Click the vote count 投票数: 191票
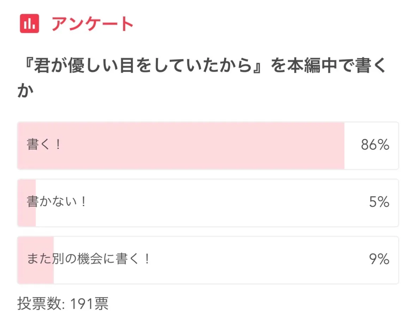Viewport: 416px width, 325px height. 63,304
